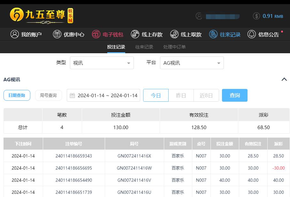This screenshot has width=290, height=197.
Task: Open the 平台 dropdown showing AG视讯
Action: (x=192, y=63)
